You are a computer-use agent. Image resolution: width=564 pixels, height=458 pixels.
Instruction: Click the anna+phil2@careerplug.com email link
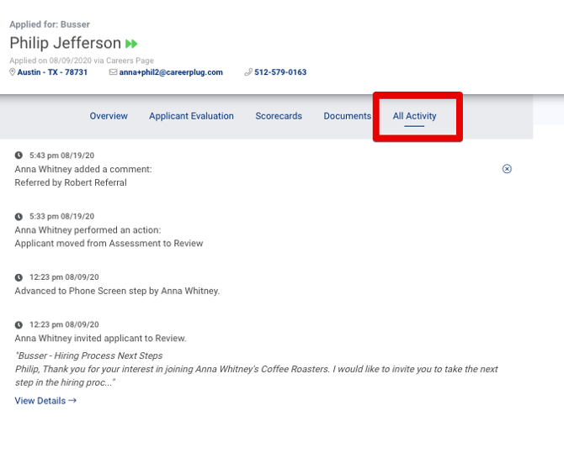pyautogui.click(x=171, y=72)
